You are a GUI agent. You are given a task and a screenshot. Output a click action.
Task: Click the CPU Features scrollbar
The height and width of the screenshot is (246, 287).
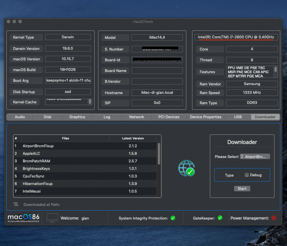tap(276, 70)
